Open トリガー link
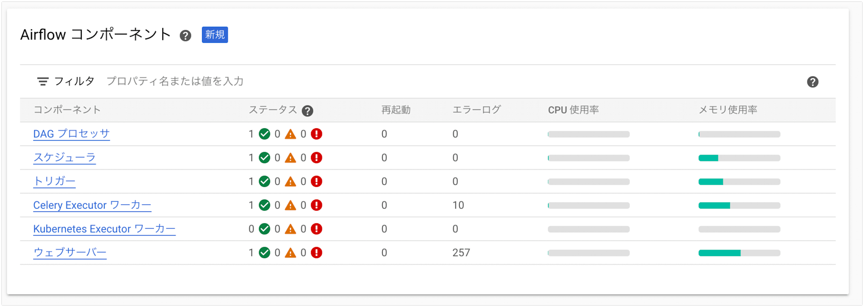Screen dimensions: 864x307 (54, 181)
